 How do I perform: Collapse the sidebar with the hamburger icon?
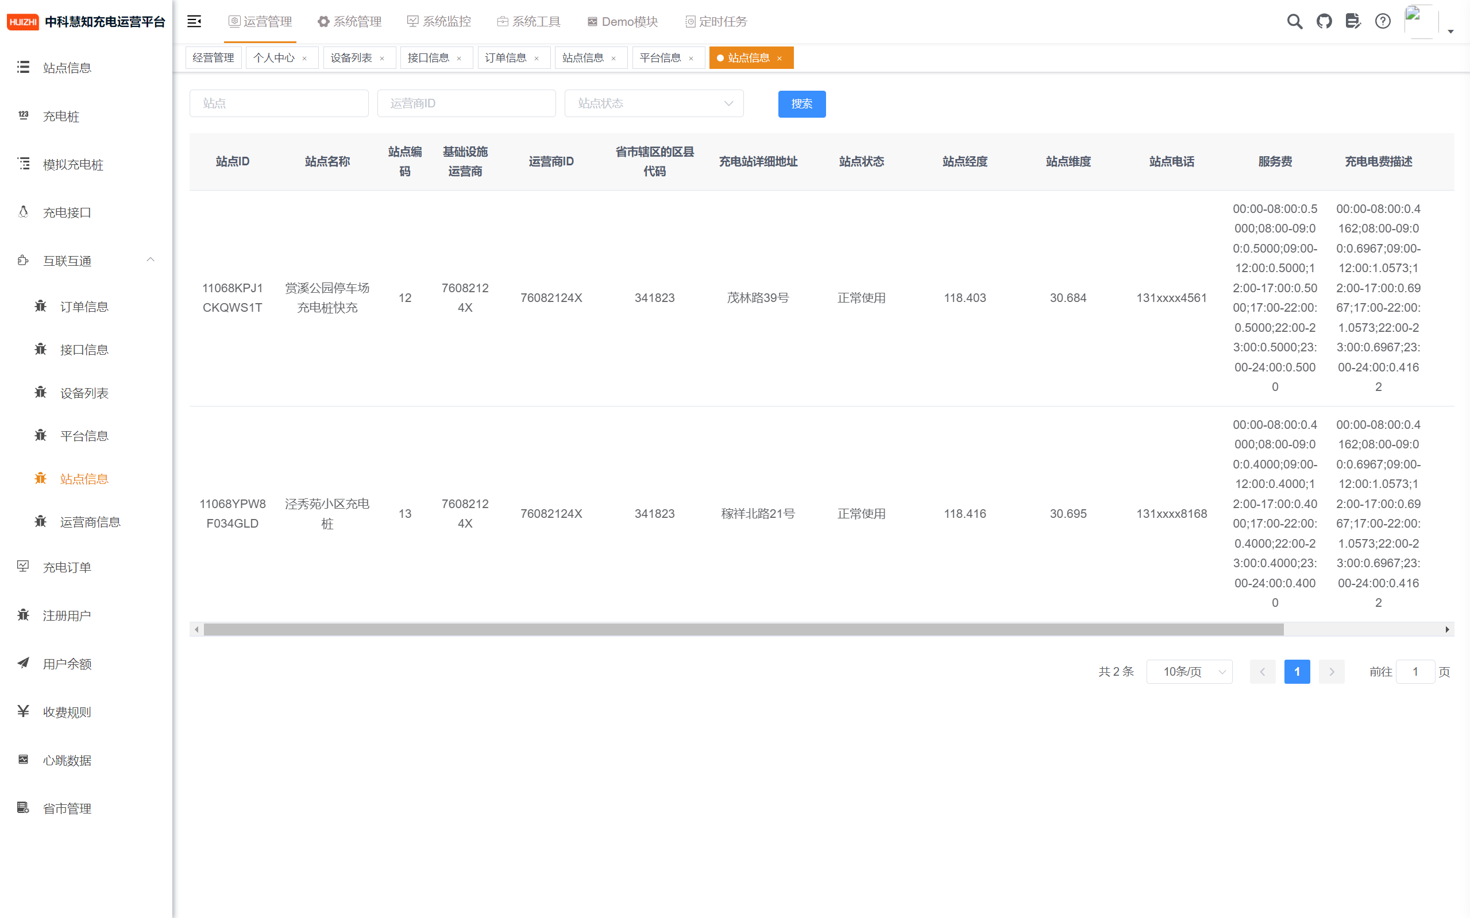194,21
